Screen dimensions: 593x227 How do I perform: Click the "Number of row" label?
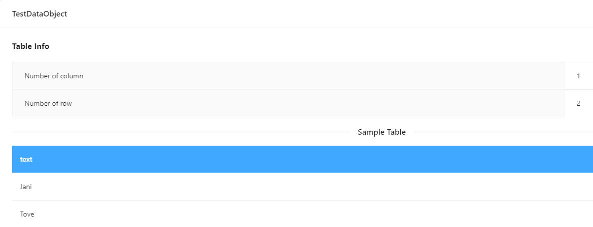coord(48,103)
